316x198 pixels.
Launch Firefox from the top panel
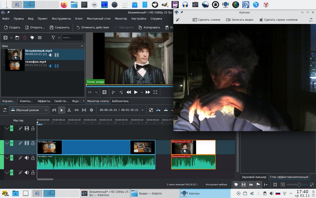tap(64, 4)
